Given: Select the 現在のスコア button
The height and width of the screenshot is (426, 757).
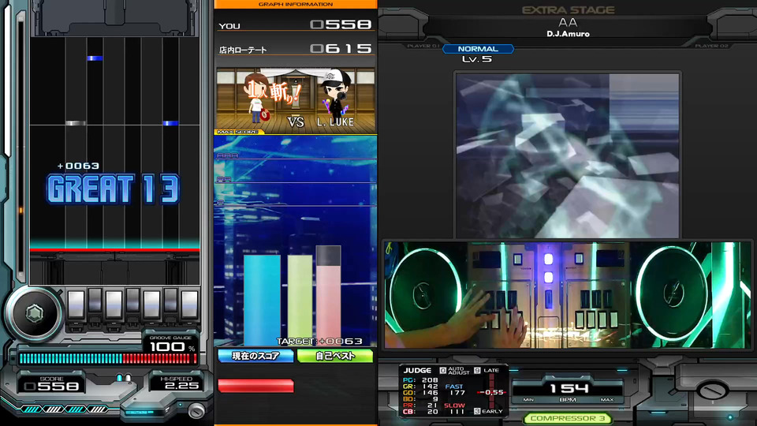Looking at the screenshot, I should pyautogui.click(x=255, y=356).
